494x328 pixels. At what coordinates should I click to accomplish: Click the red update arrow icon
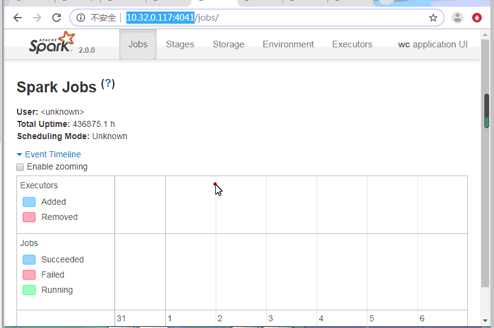pyautogui.click(x=477, y=18)
